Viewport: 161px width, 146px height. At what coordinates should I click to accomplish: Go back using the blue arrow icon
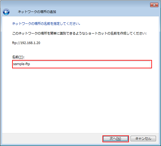[x=6, y=12]
